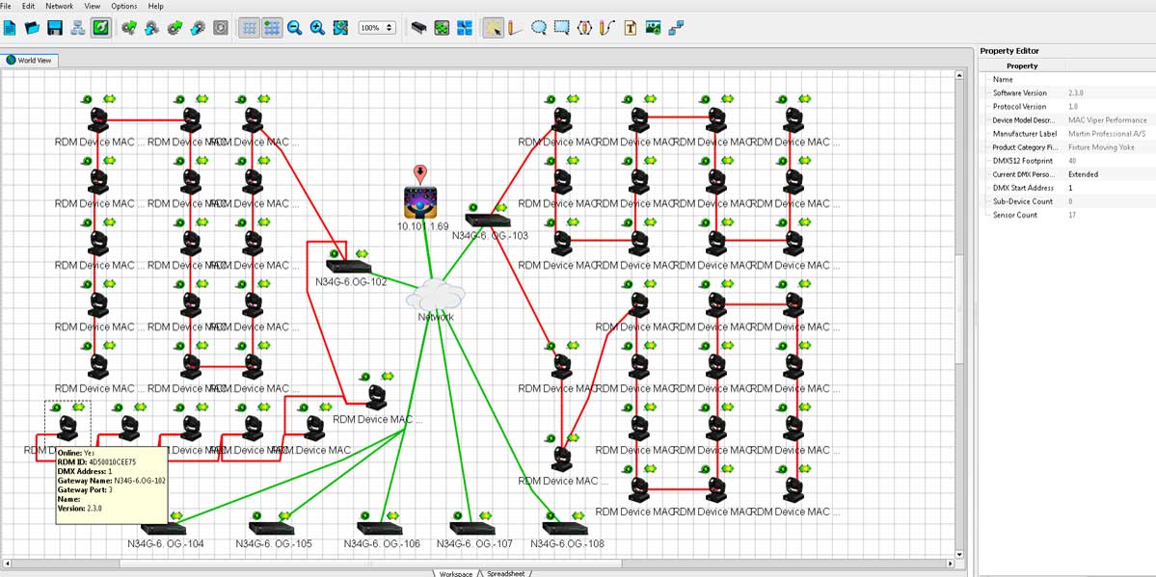The height and width of the screenshot is (577, 1156).
Task: Select the World View tab
Action: pos(30,60)
